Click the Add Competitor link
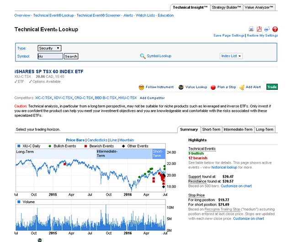The width and height of the screenshot is (297, 242). [152, 98]
